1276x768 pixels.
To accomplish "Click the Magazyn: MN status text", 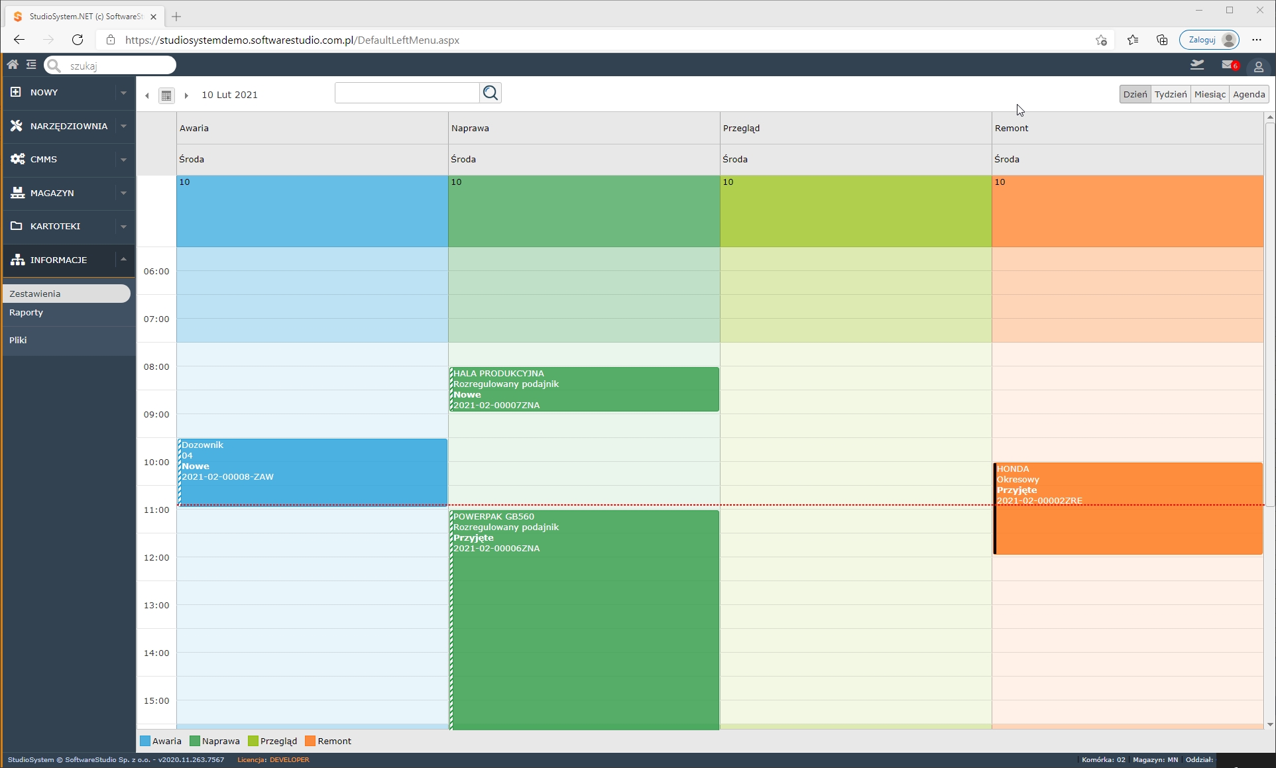I will coord(1155,759).
